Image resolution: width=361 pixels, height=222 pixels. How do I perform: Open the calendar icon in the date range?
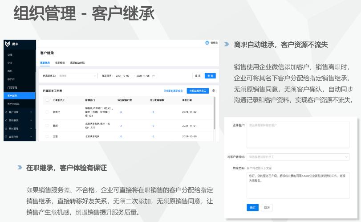(x=154, y=76)
